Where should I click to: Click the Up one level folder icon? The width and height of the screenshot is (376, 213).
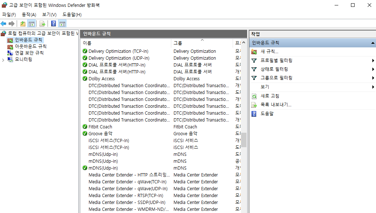(x=23, y=24)
